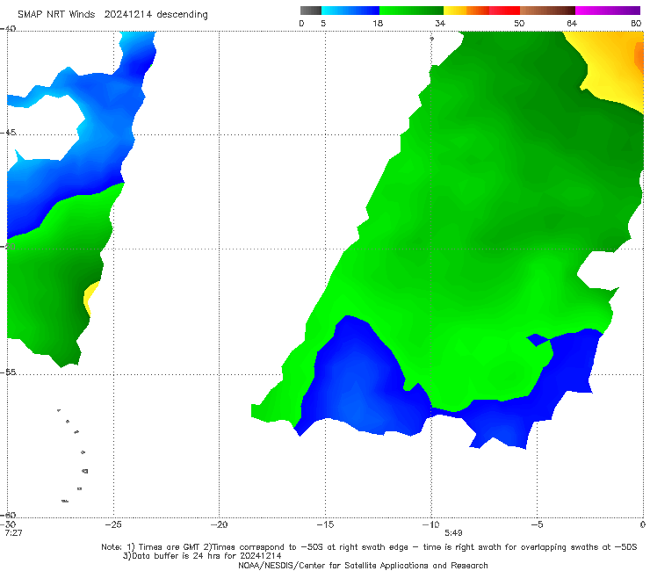This screenshot has height=571, width=650.
Task: Click the color bar label '18'
Action: [x=378, y=23]
